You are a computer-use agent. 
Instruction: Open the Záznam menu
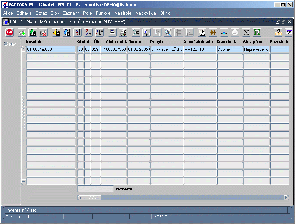click(x=71, y=13)
